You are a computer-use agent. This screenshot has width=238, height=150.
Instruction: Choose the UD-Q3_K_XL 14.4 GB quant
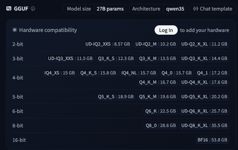click(204, 58)
